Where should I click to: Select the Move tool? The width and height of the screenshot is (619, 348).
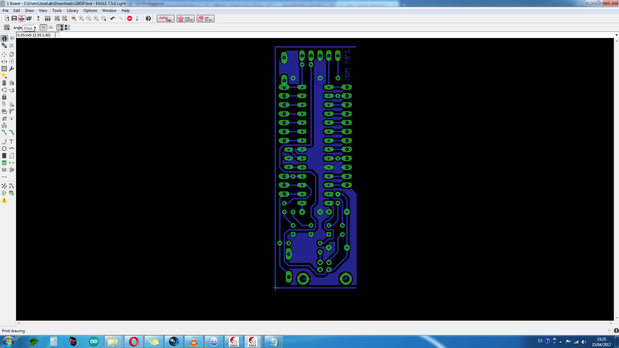point(4,54)
